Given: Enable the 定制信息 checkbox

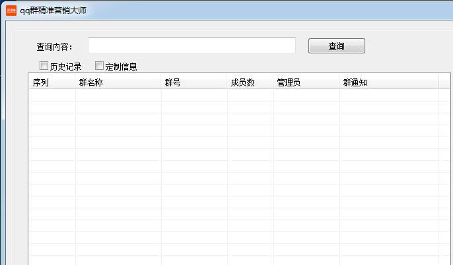Looking at the screenshot, I should (x=99, y=66).
